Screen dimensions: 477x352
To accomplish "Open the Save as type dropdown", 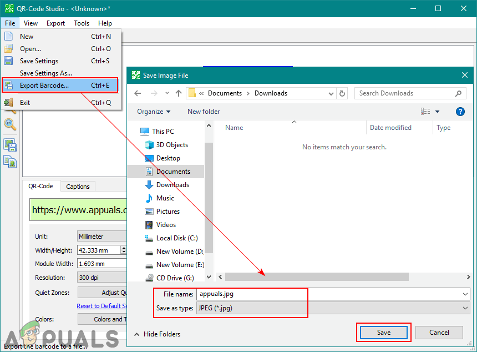I will click(x=465, y=308).
